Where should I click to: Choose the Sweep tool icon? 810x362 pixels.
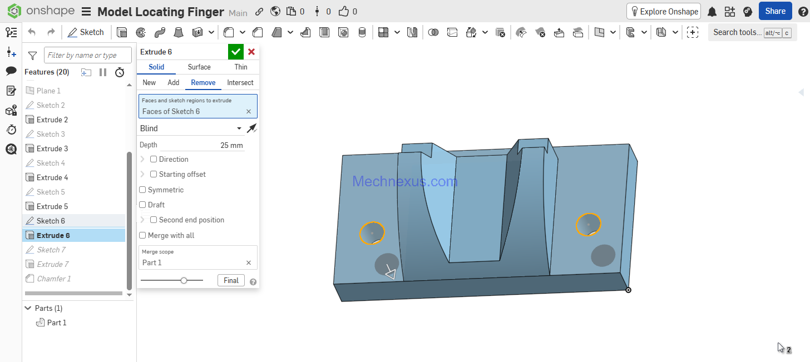click(x=160, y=32)
